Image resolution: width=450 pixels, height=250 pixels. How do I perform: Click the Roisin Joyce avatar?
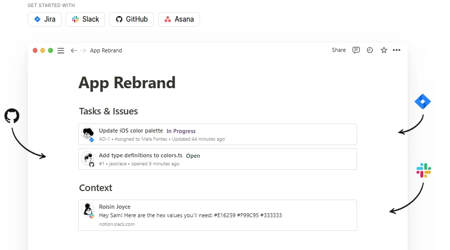coord(88,210)
